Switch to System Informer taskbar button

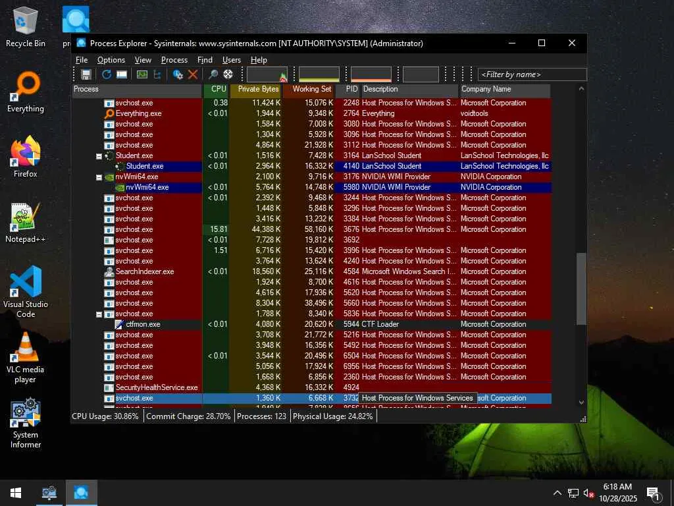[x=49, y=493]
